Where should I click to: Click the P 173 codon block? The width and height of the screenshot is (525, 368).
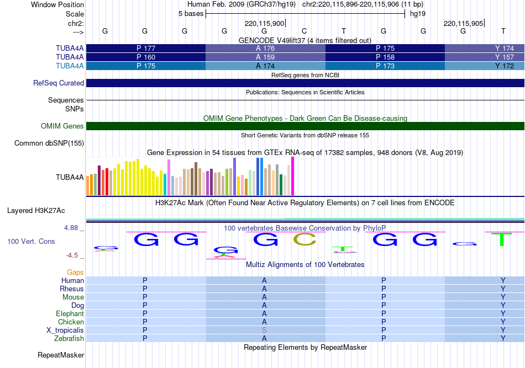(x=385, y=66)
